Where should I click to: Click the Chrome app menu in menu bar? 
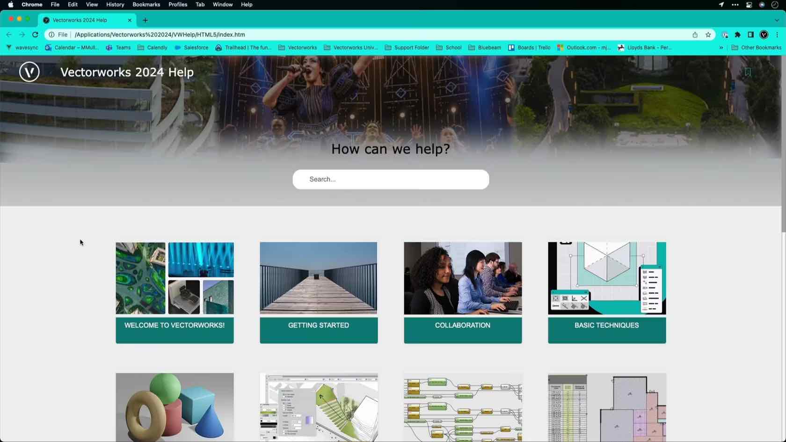[x=32, y=5]
